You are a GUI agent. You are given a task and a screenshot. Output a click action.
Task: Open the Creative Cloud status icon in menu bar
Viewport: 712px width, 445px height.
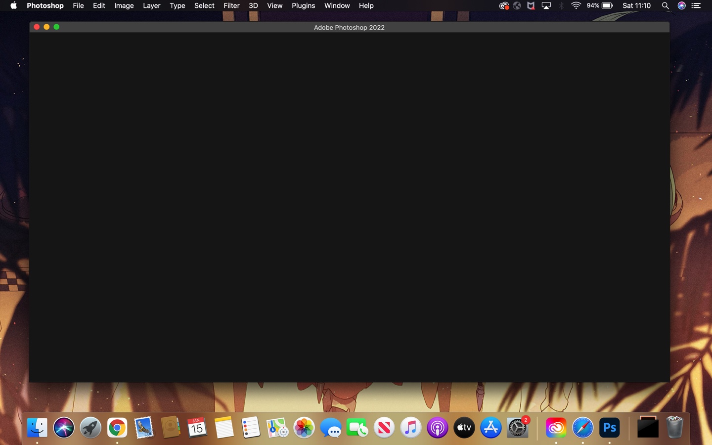[x=503, y=5]
